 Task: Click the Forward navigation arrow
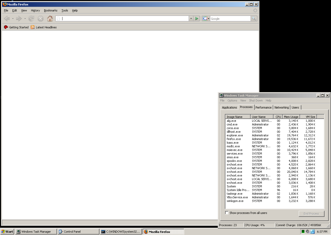(19, 18)
